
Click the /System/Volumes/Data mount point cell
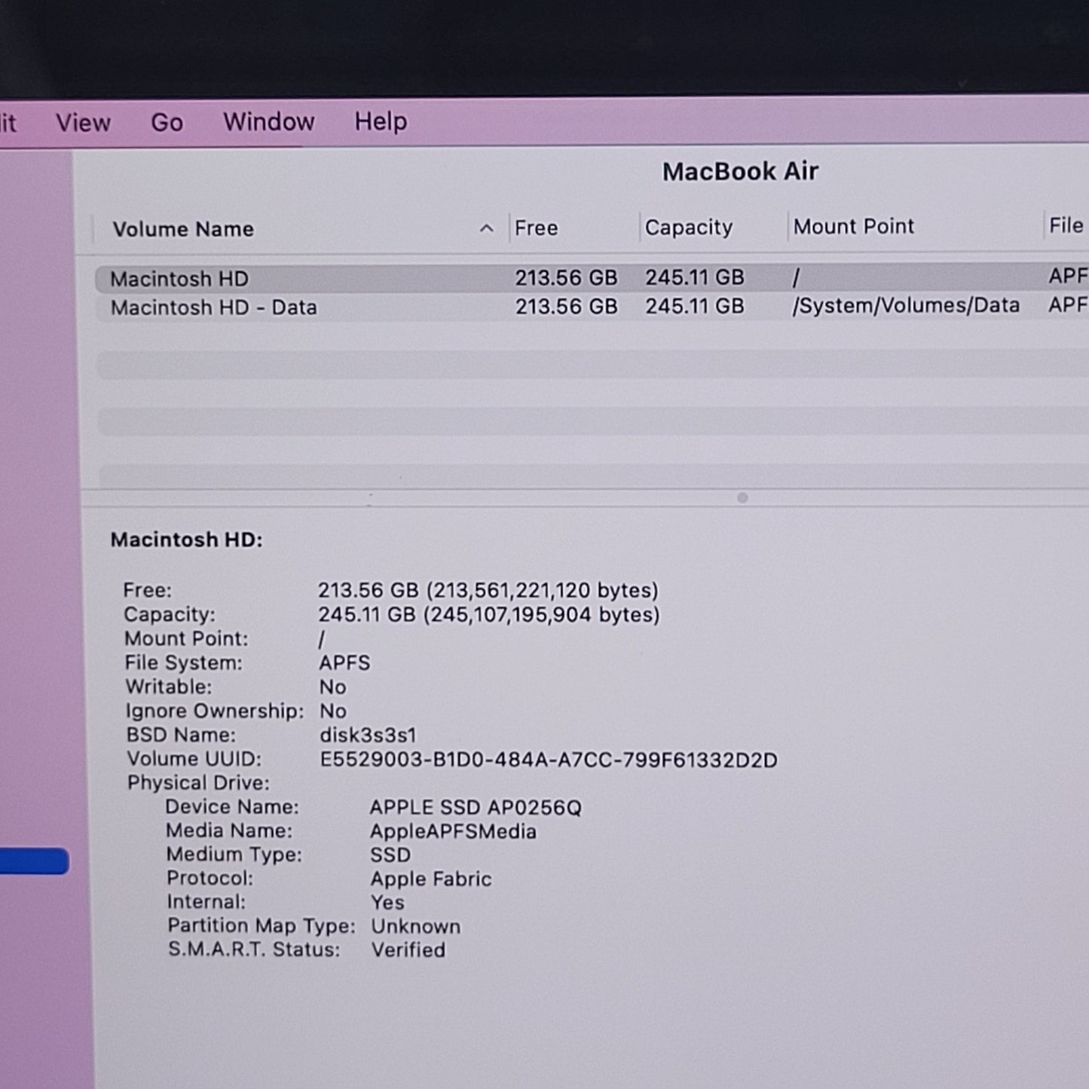pos(906,305)
